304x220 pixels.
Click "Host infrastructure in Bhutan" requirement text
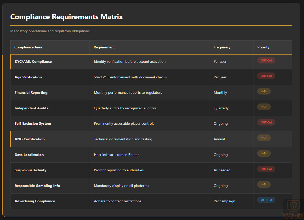[x=117, y=155]
